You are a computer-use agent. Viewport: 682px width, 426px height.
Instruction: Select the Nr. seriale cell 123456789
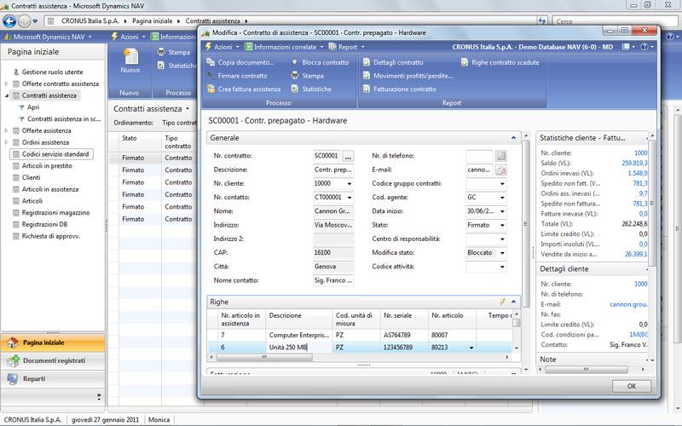pos(404,348)
